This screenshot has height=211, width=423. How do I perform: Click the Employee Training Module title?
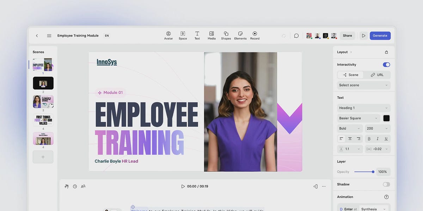click(78, 36)
